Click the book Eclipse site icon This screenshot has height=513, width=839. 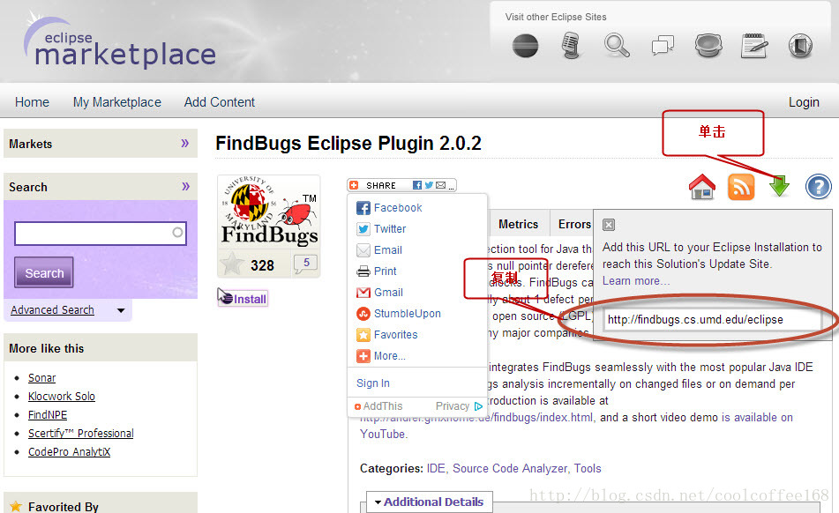(x=800, y=46)
